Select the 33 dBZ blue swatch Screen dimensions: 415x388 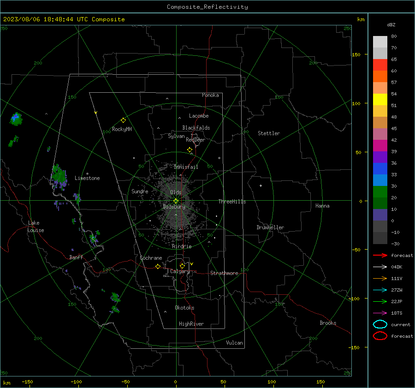coord(380,180)
